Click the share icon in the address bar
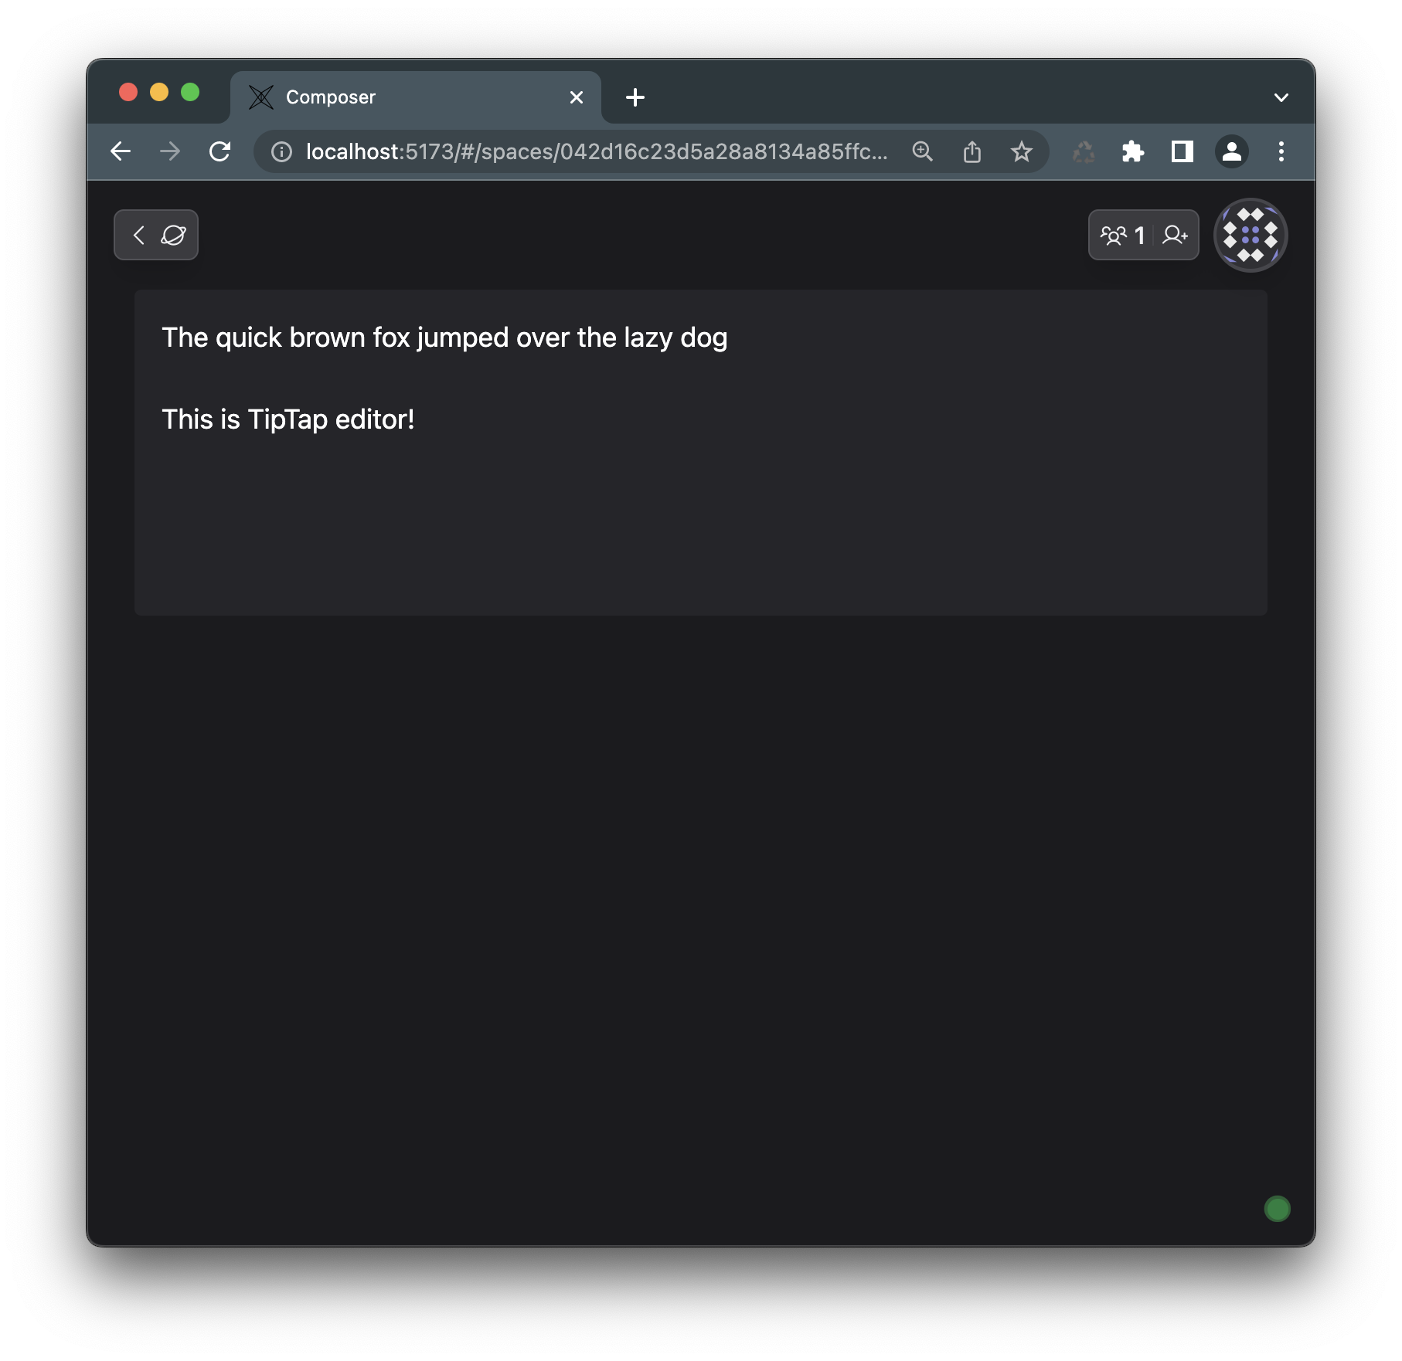 click(972, 151)
